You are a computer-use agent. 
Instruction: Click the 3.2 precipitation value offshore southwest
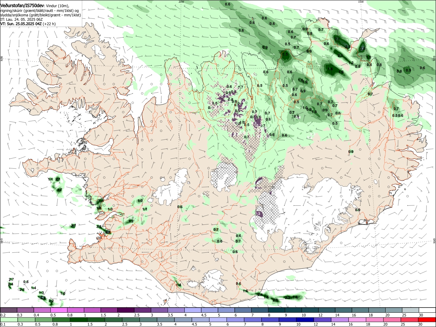[x=51, y=301]
